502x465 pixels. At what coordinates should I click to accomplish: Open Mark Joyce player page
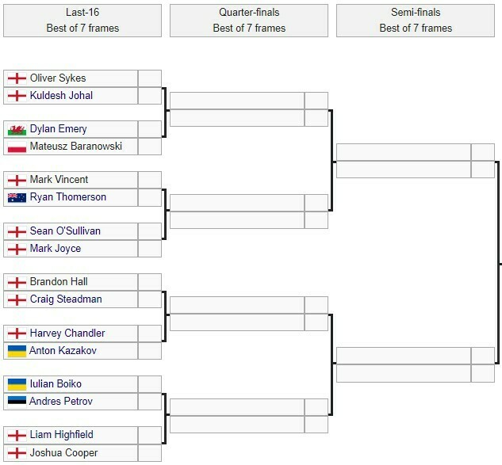[x=56, y=249]
